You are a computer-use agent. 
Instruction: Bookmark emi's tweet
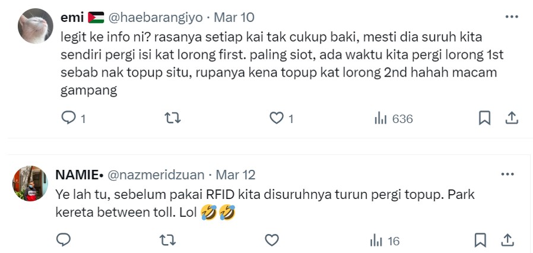click(x=484, y=118)
